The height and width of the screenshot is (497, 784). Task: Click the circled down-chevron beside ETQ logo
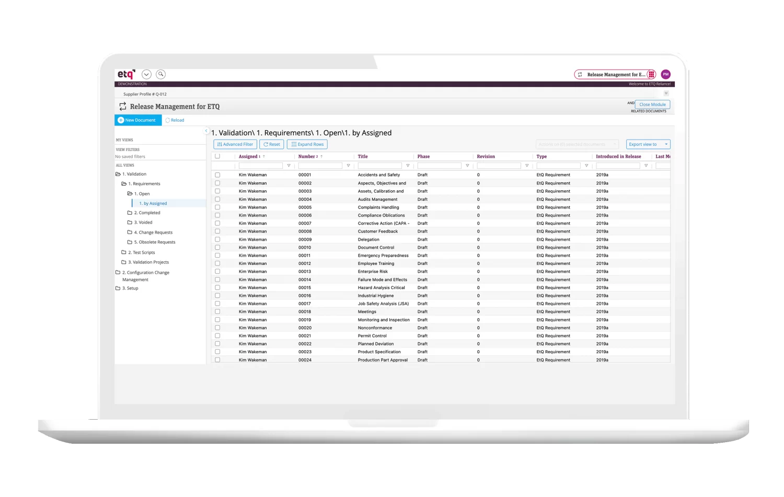click(147, 74)
